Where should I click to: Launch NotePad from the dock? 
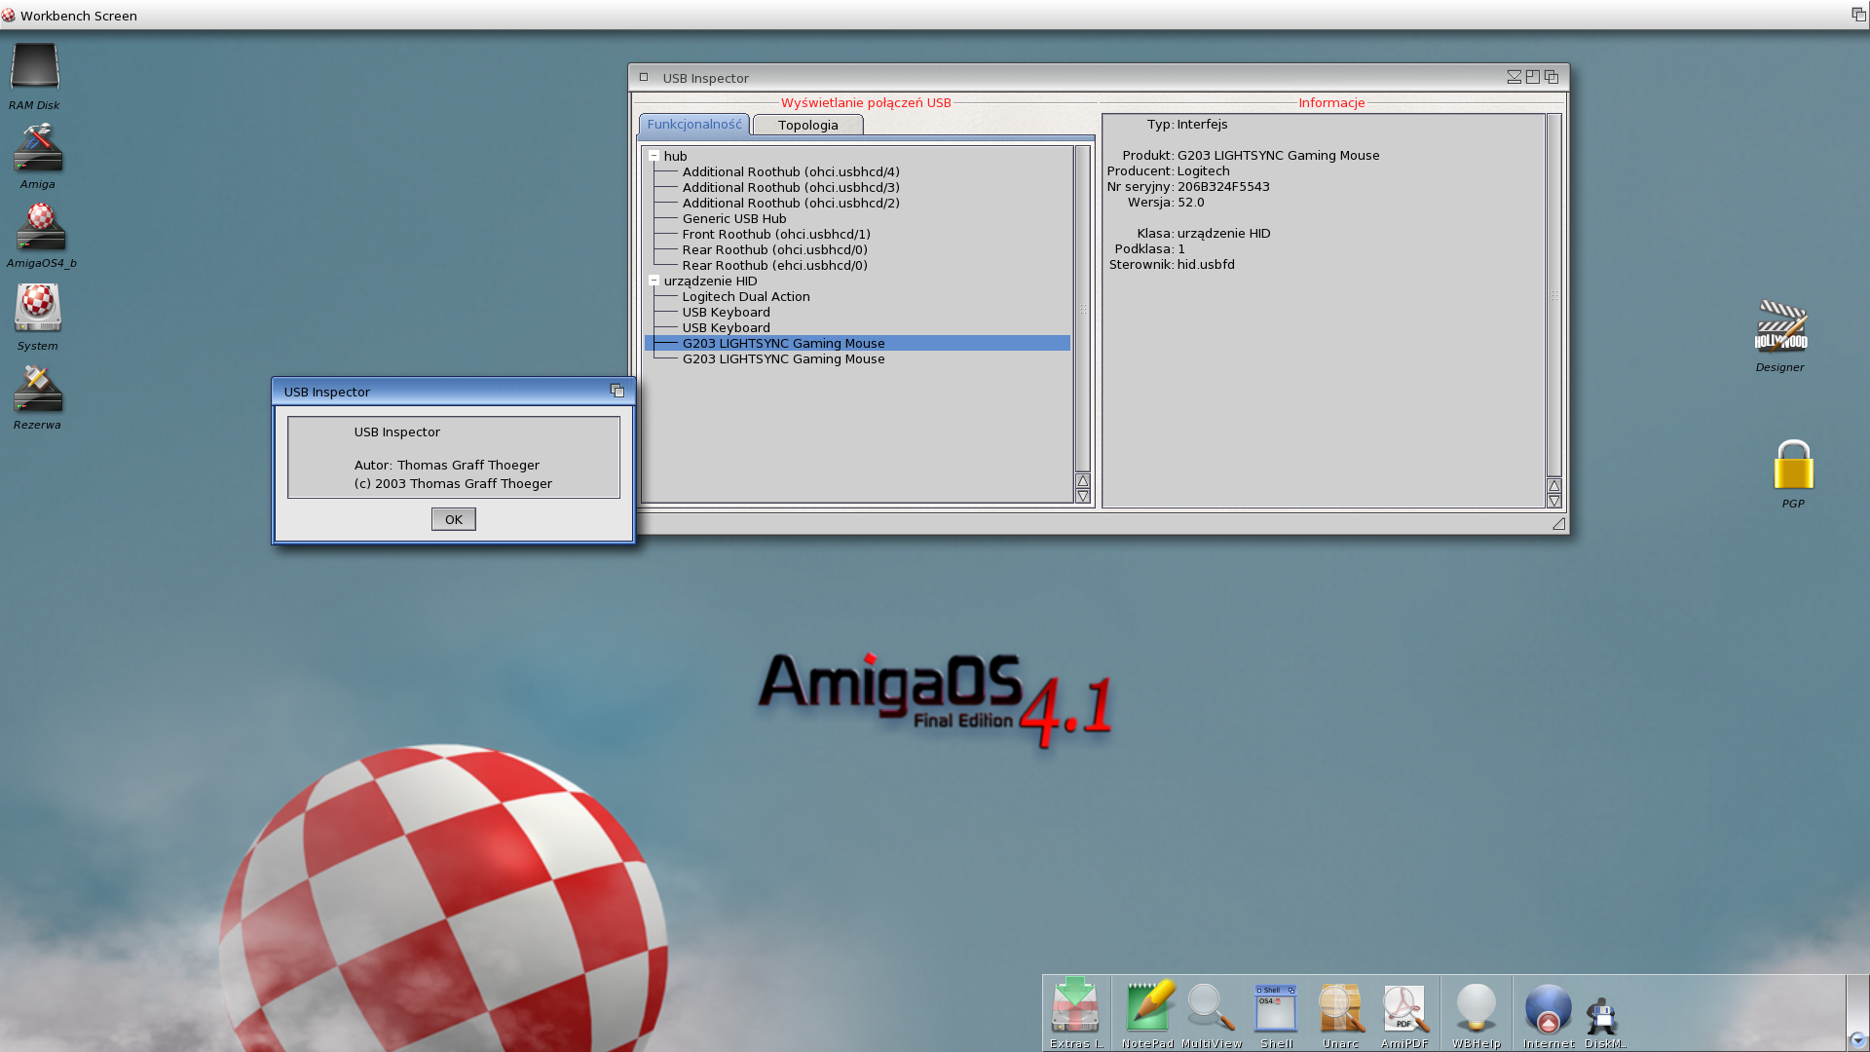click(x=1148, y=1007)
